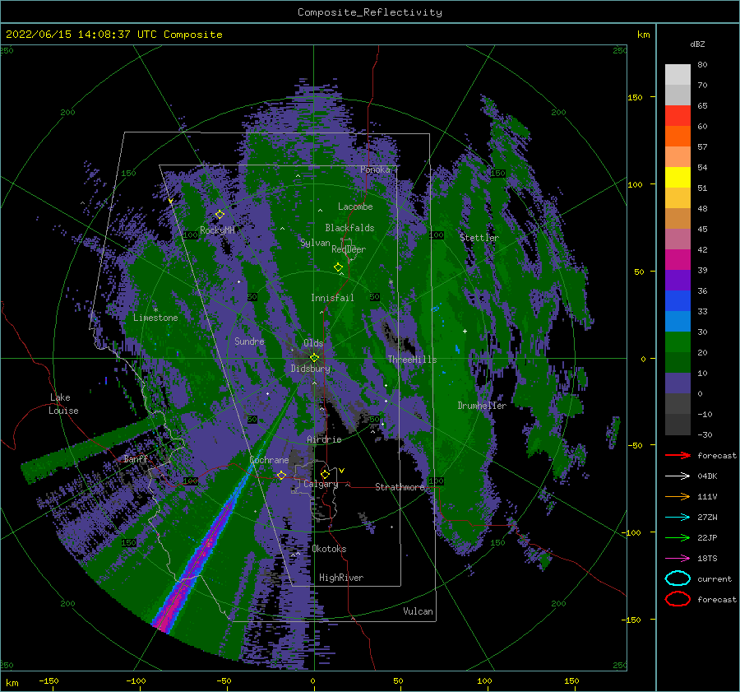Click the green 22JP arrow icon
Image resolution: width=740 pixels, height=692 pixels.
tap(678, 537)
